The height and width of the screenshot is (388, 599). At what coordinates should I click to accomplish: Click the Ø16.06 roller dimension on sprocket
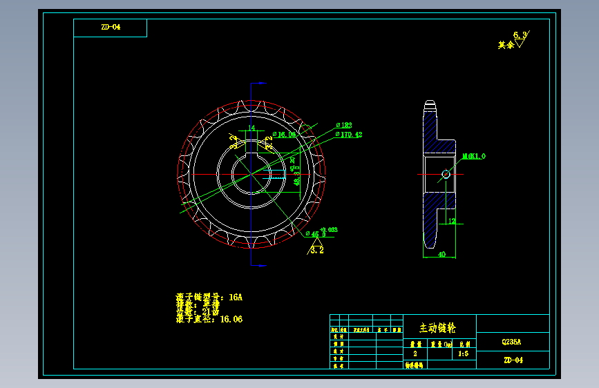284,135
